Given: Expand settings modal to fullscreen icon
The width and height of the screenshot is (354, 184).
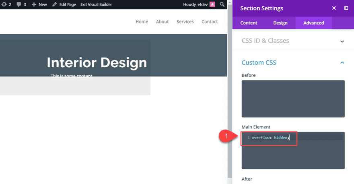Looking at the screenshot, I should (334, 8).
